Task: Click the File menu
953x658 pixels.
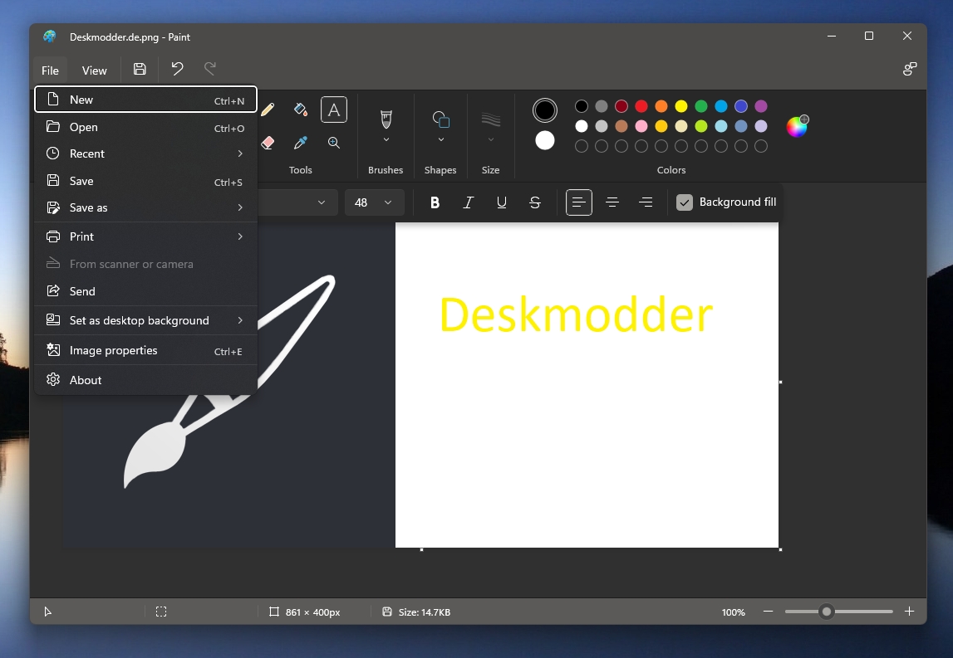Action: click(x=50, y=71)
